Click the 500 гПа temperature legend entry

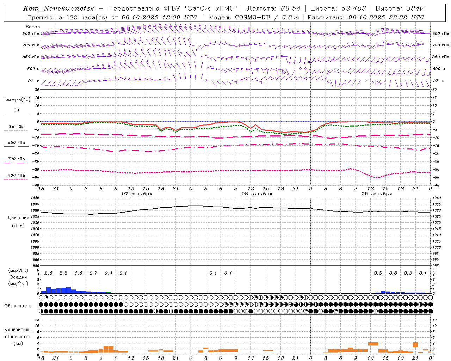(x=16, y=175)
